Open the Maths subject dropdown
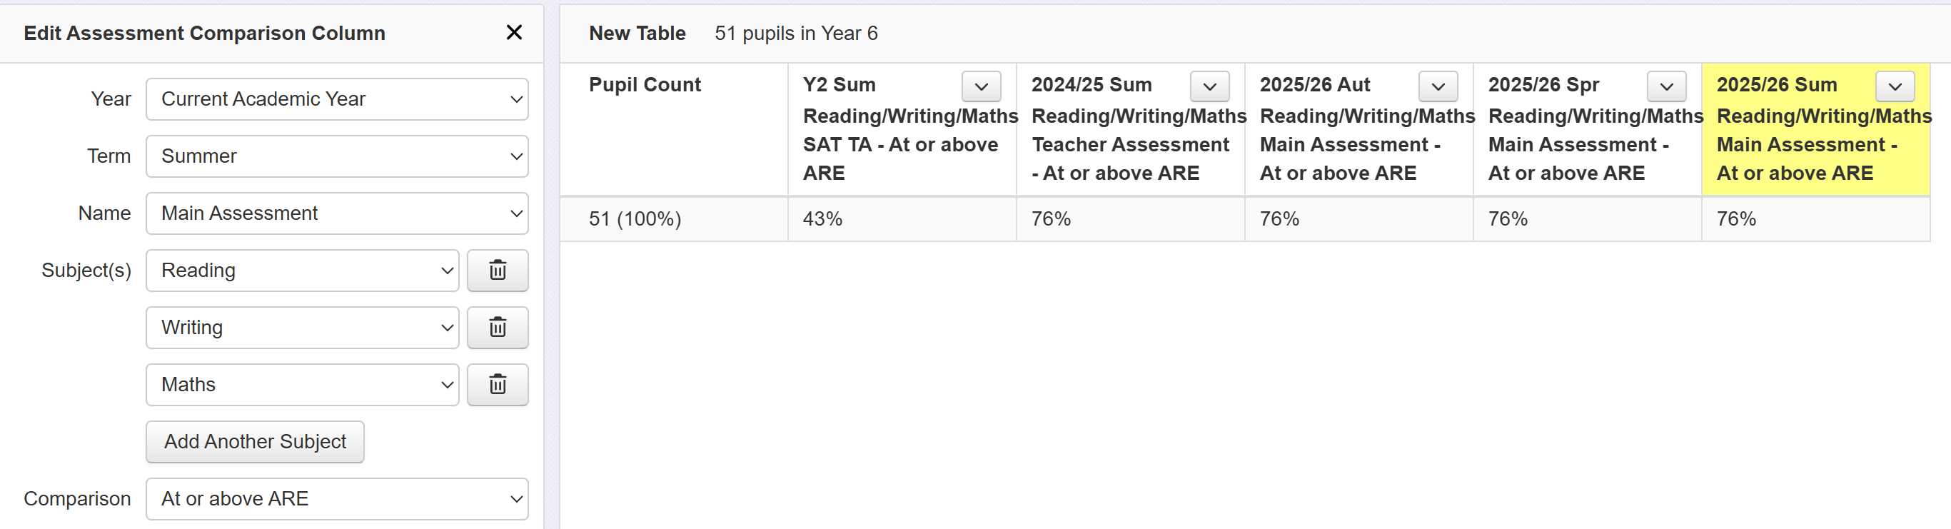 pos(302,384)
